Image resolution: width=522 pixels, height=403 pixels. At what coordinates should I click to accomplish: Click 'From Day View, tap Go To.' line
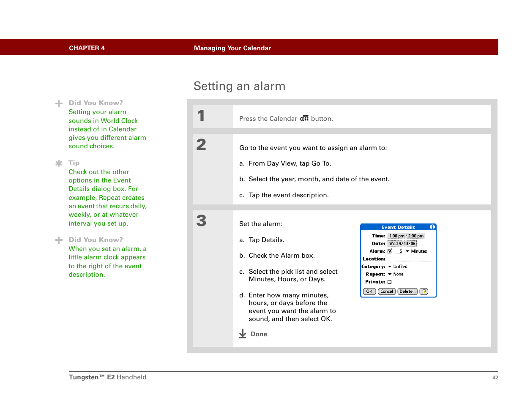click(290, 163)
